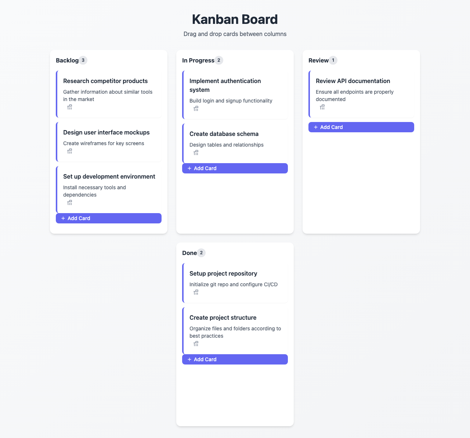The height and width of the screenshot is (438, 470).
Task: Click Add Card in the Done column
Action: (235, 359)
